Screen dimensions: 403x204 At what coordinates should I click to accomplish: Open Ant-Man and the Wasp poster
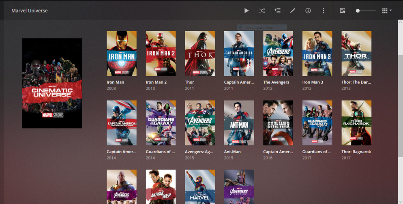[x=161, y=187]
